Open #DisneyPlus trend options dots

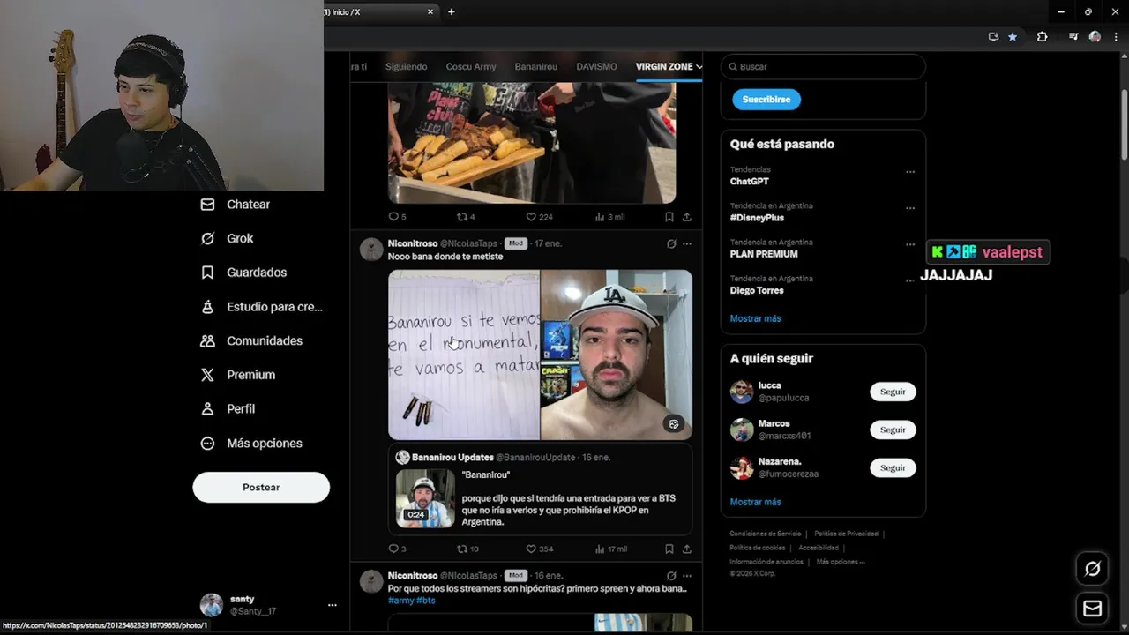tap(910, 208)
